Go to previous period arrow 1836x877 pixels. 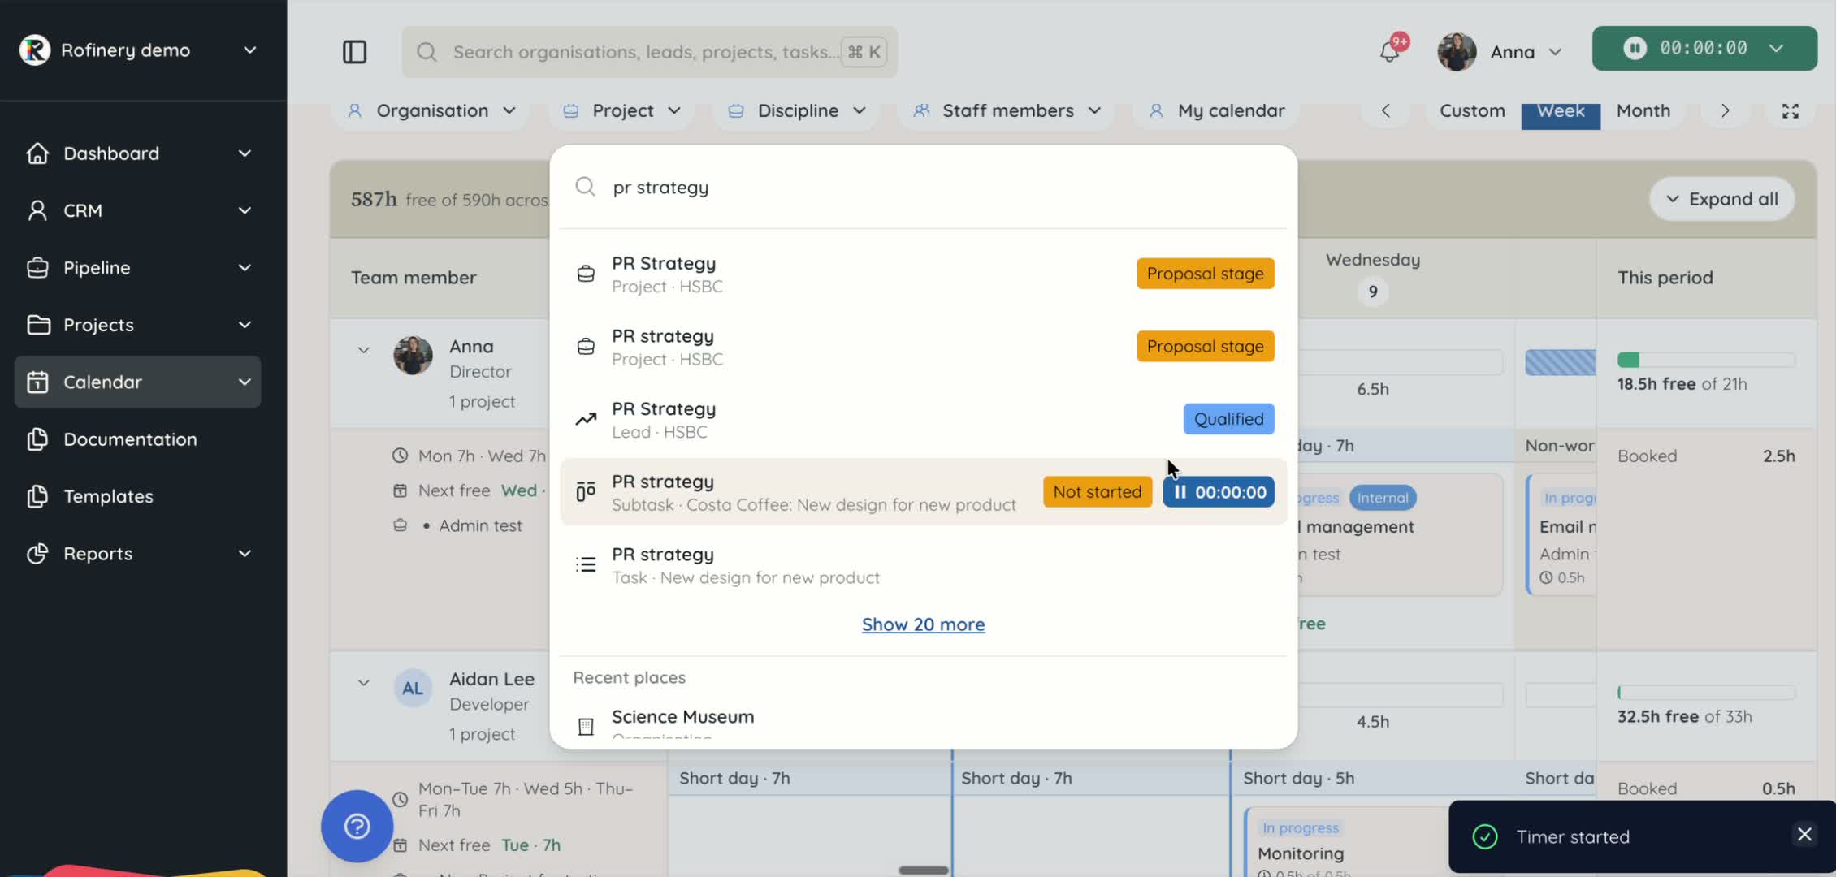tap(1386, 110)
